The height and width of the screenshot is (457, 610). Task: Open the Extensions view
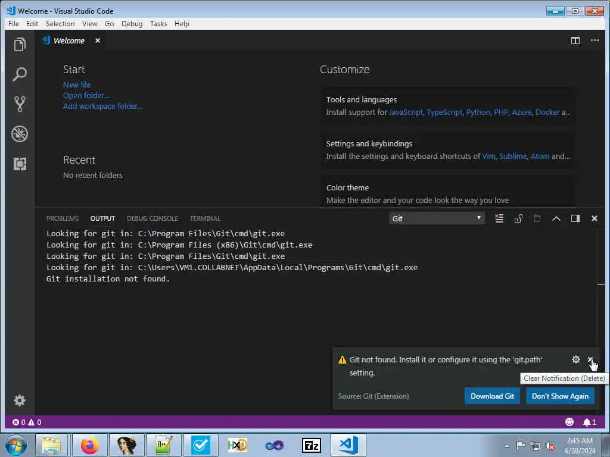pos(20,164)
